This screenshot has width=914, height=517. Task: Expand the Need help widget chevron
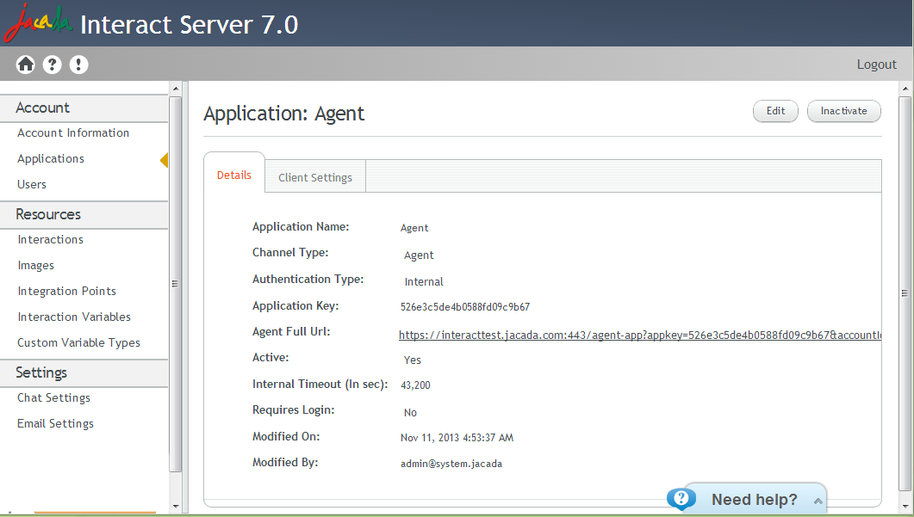tap(818, 501)
